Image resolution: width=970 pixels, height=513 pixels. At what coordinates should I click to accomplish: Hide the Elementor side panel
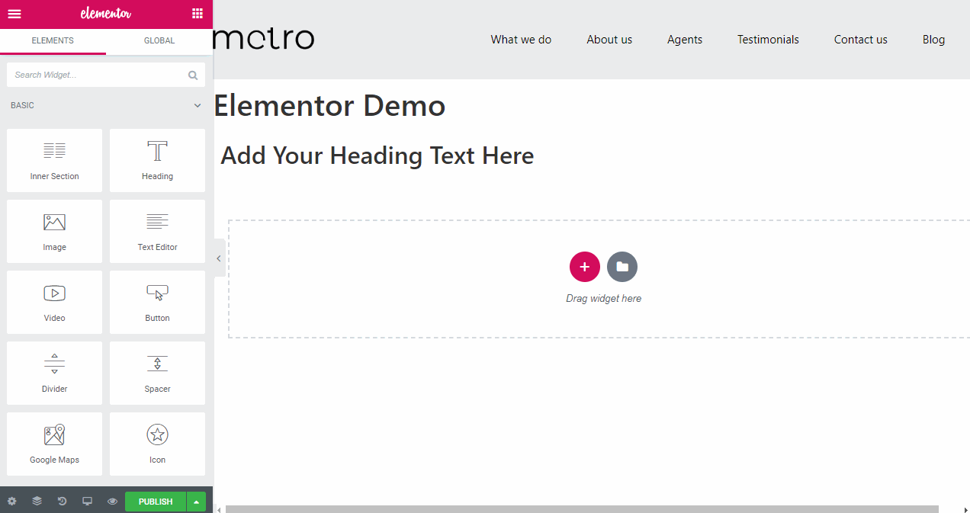(218, 258)
